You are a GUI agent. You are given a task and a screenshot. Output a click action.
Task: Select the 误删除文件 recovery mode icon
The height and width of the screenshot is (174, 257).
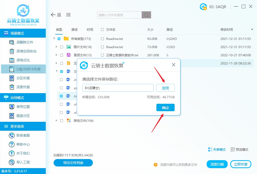point(11,42)
